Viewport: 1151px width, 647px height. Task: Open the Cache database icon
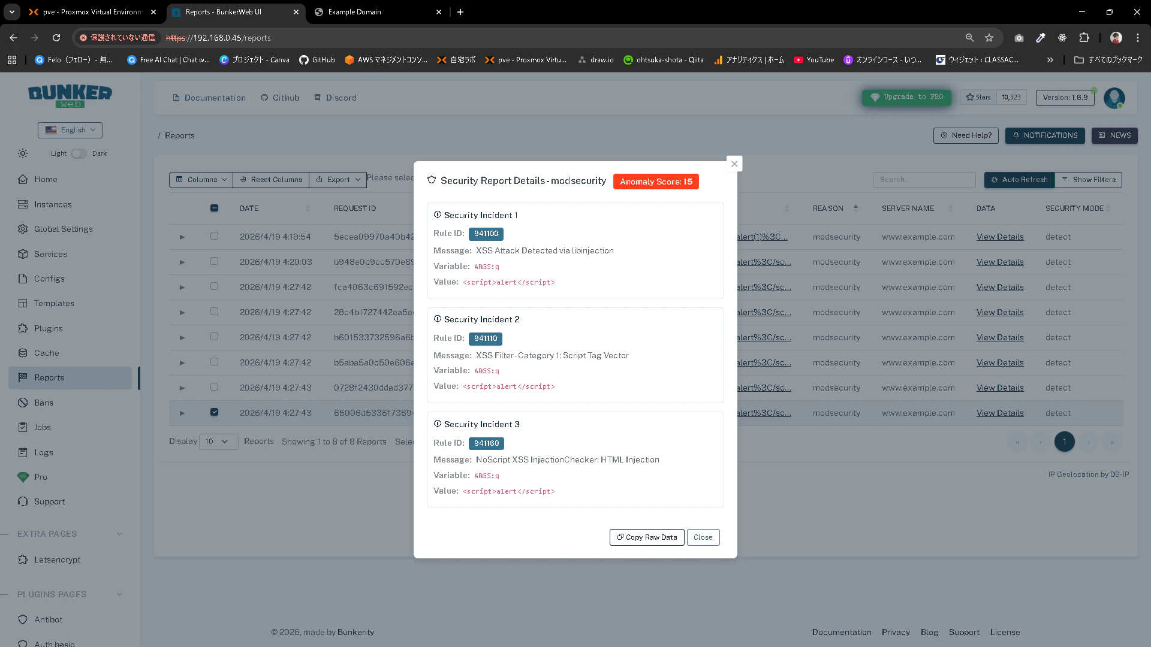pyautogui.click(x=23, y=353)
